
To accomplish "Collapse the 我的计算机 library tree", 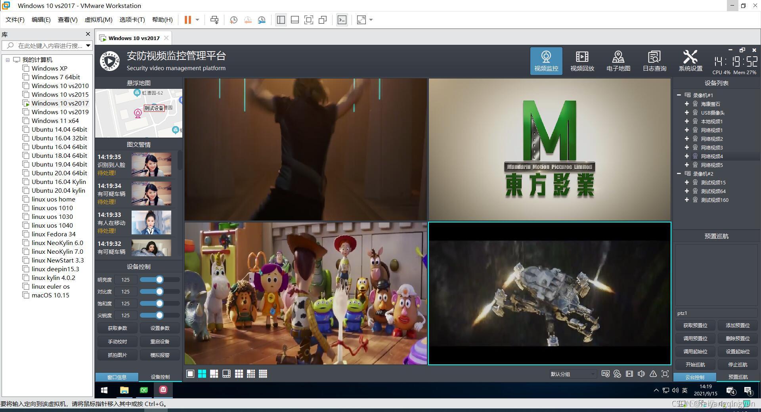I will click(8, 60).
